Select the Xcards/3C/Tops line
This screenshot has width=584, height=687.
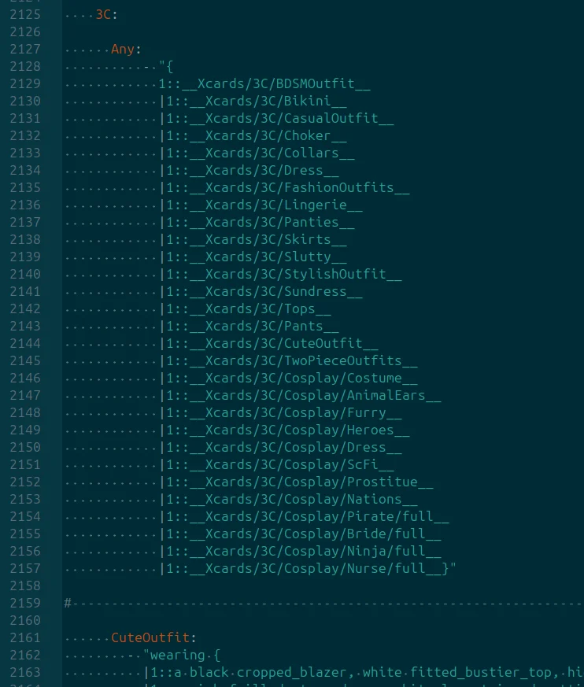point(246,309)
